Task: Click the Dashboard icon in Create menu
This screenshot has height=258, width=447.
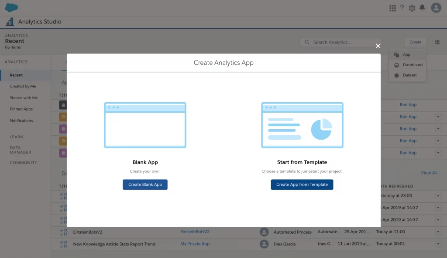Action: pyautogui.click(x=396, y=65)
